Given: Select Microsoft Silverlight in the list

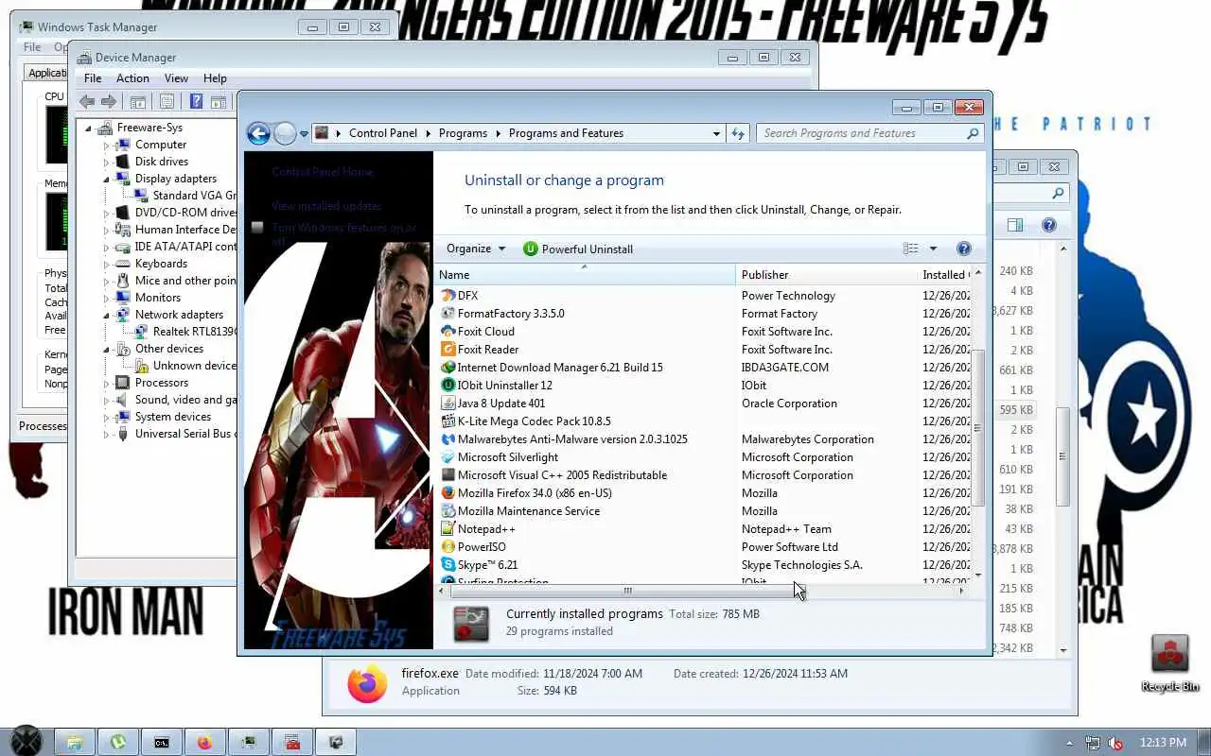Looking at the screenshot, I should (508, 457).
